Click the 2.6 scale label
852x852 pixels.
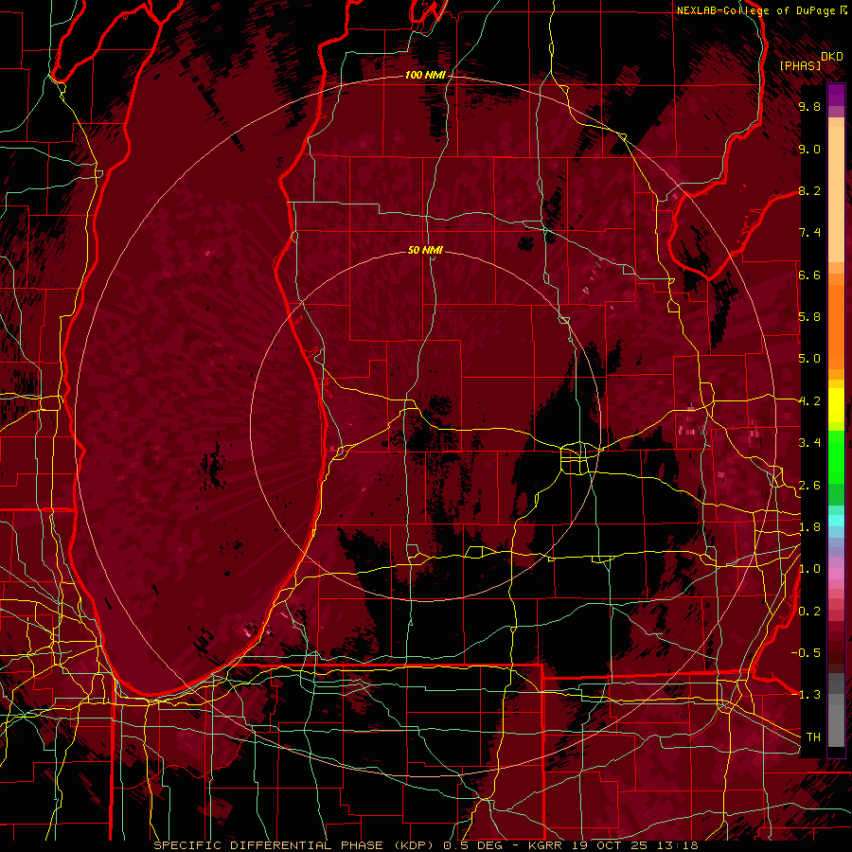[809, 486]
